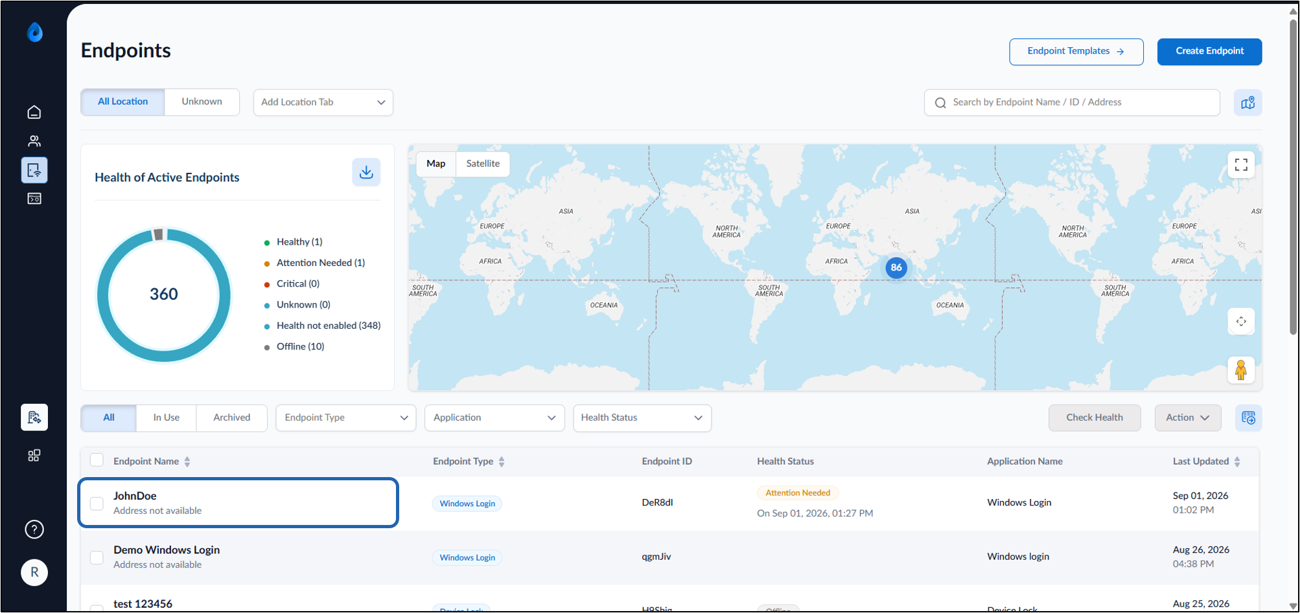Open the JohnDoe endpoint name
Screen dimensions: 1300x613
pyautogui.click(x=135, y=496)
